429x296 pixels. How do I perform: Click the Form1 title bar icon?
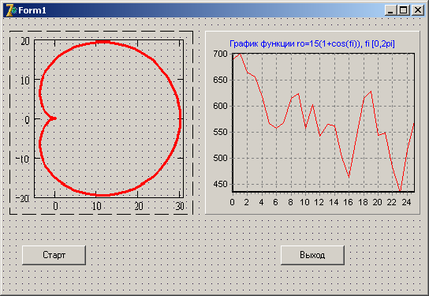tap(11, 10)
